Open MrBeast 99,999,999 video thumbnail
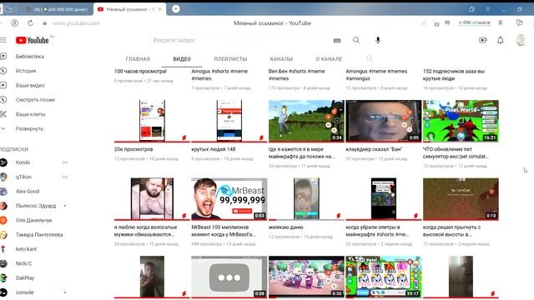Screen dimensions: 534x300 (229, 198)
